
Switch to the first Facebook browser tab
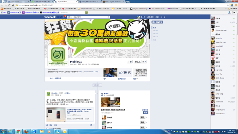click(x=18, y=1)
